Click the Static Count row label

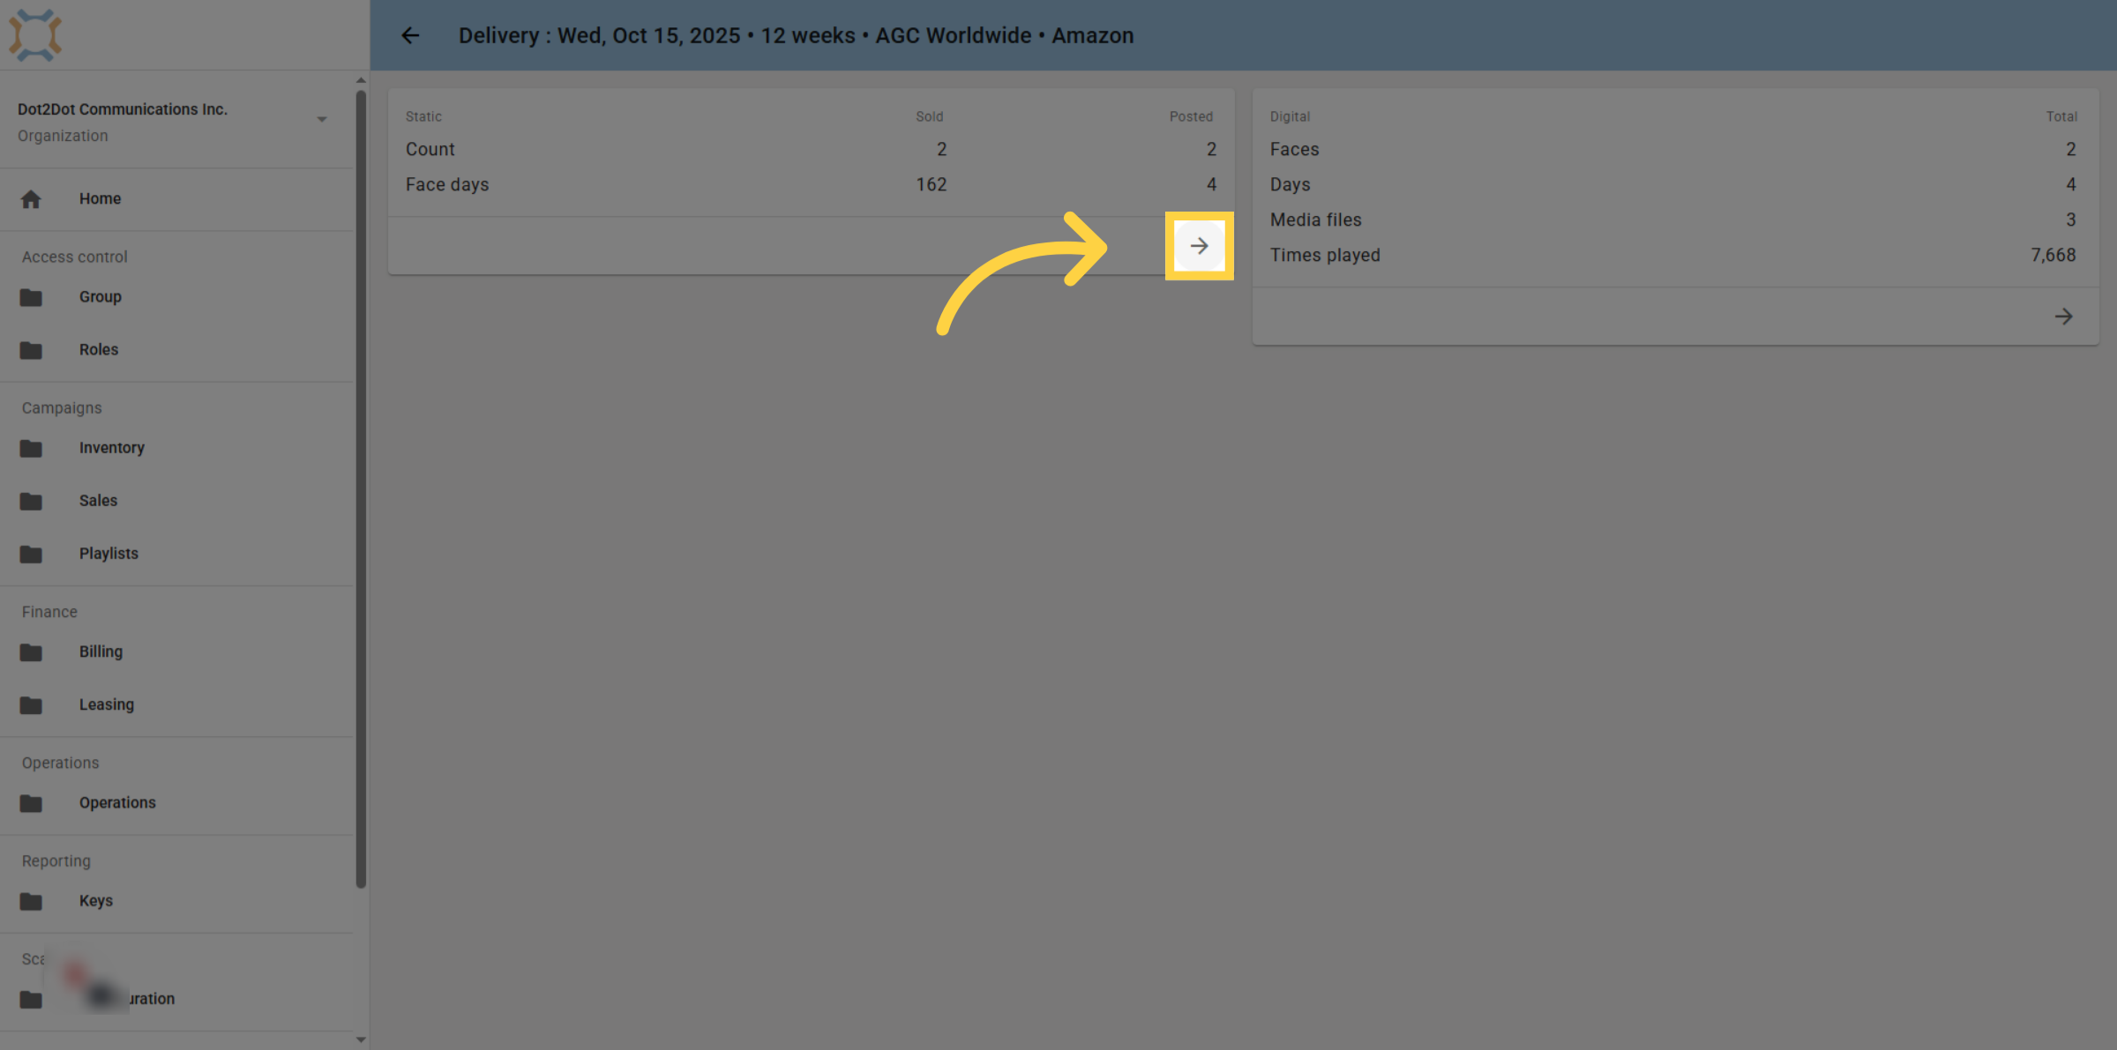[430, 149]
